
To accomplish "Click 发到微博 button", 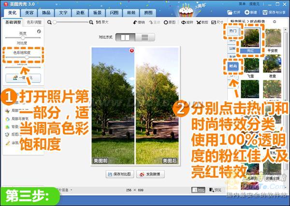I will (151, 174).
